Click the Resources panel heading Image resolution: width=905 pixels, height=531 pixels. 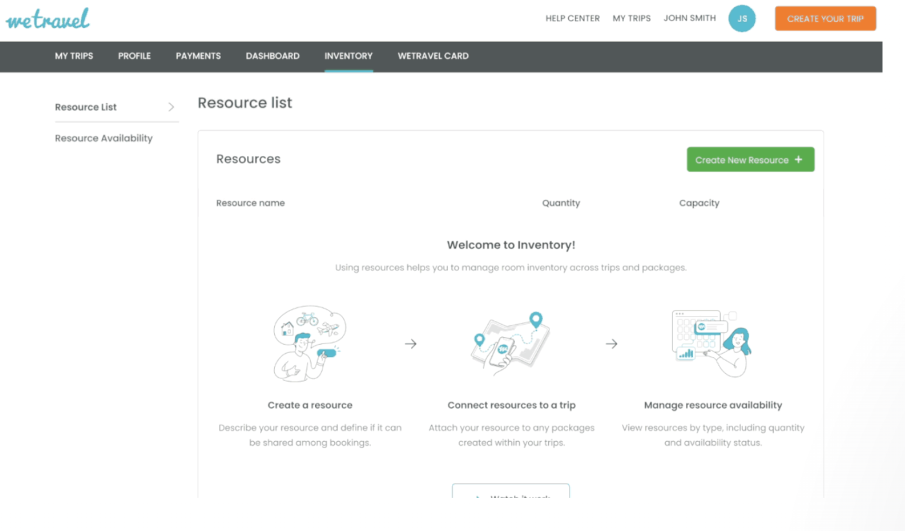click(x=248, y=159)
